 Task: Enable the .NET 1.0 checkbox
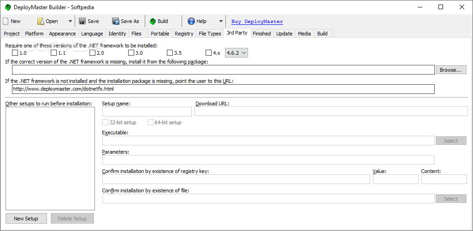(x=15, y=53)
